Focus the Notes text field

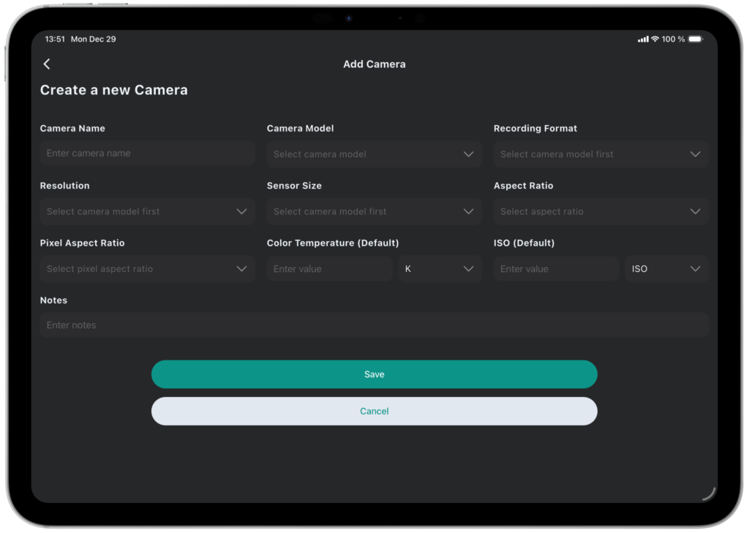374,325
